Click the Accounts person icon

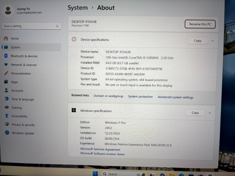[6, 90]
